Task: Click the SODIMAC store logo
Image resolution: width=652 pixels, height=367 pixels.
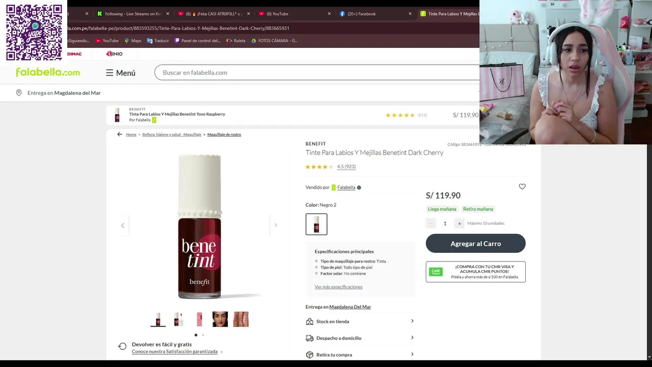Action: click(74, 54)
